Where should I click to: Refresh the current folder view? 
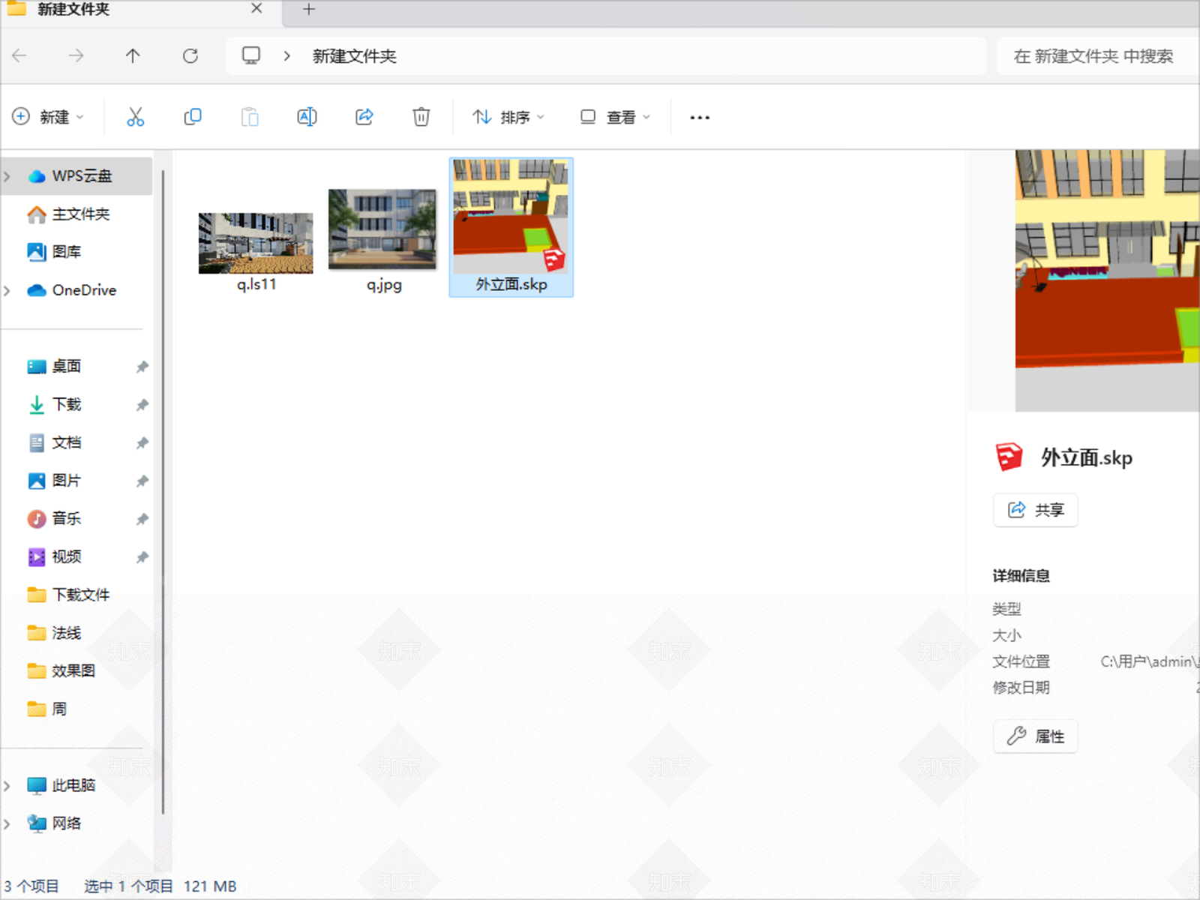pos(190,55)
